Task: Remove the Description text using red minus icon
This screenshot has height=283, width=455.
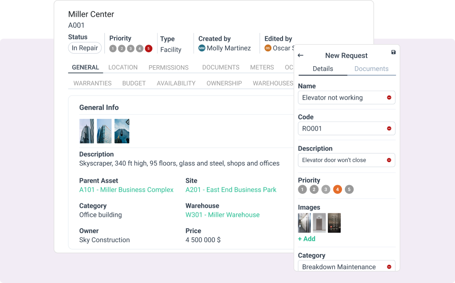Action: click(389, 160)
